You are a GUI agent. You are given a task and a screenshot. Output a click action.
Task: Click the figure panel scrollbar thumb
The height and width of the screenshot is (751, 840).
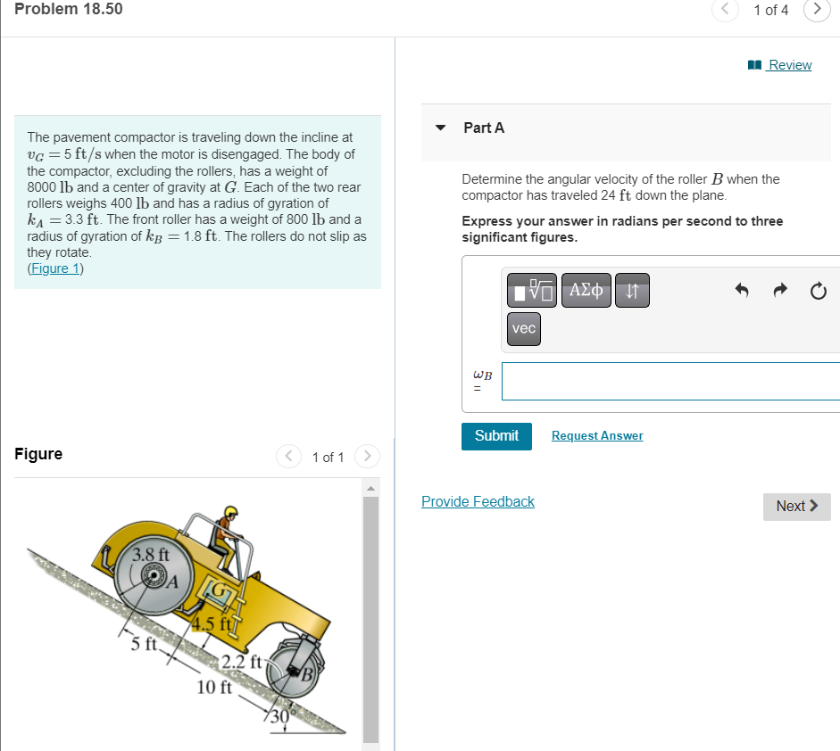coord(370,619)
